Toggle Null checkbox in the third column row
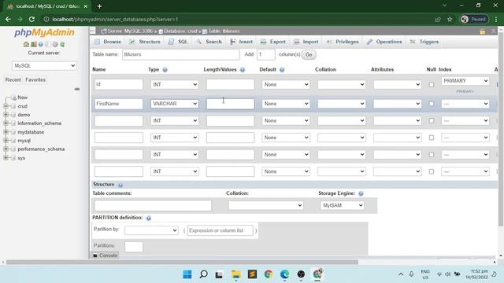Image resolution: width=504 pixels, height=283 pixels. (432, 120)
